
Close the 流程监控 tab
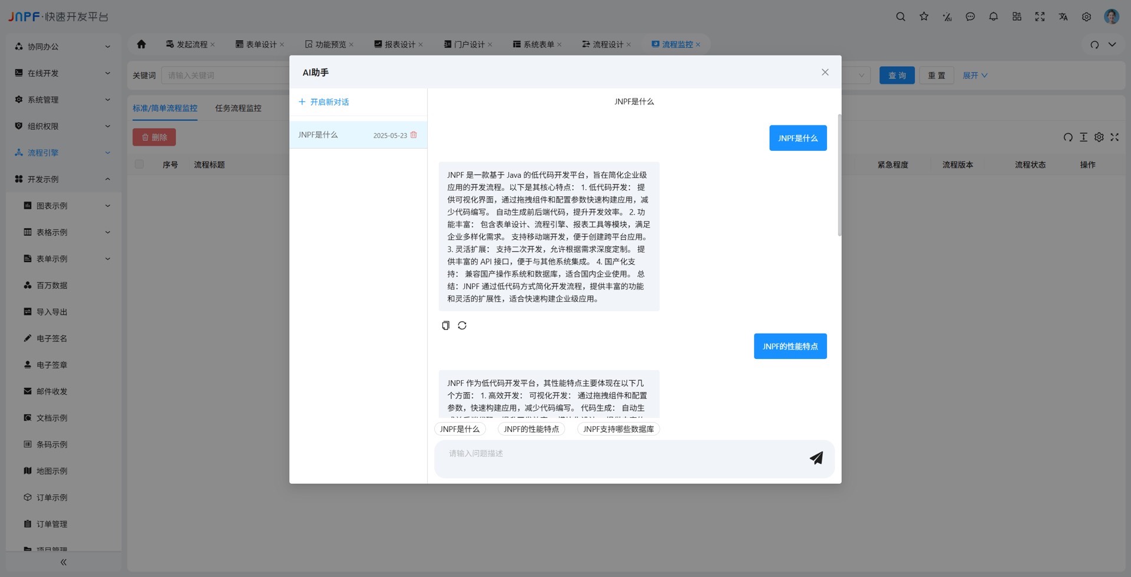698,45
